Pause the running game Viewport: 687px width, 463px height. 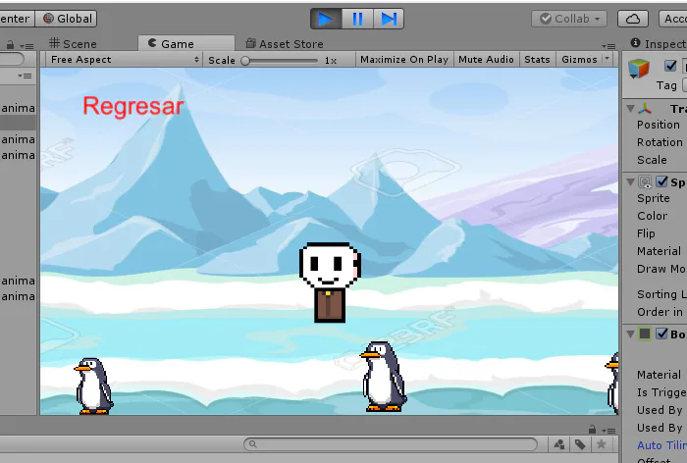tap(357, 19)
